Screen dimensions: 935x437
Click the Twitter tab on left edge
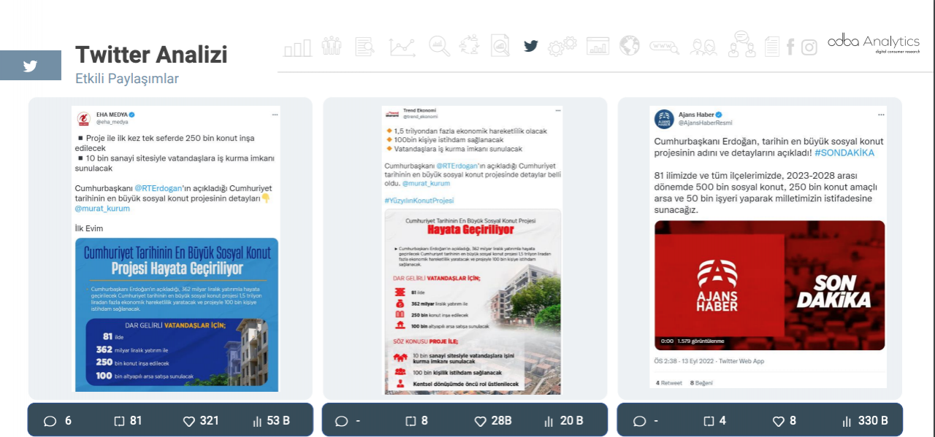[30, 66]
